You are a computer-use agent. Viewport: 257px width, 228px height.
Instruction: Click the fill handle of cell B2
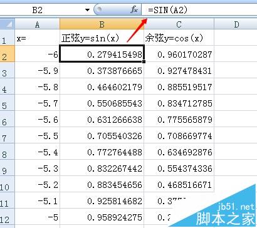[144, 61]
